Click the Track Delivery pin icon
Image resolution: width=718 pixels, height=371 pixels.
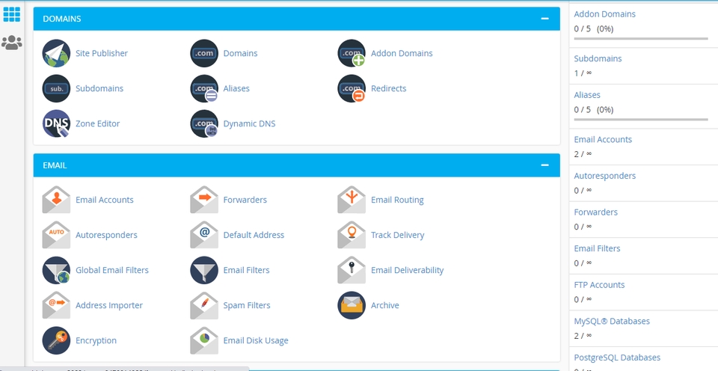coord(352,235)
